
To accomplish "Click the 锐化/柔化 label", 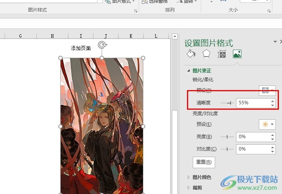I will [203, 80].
